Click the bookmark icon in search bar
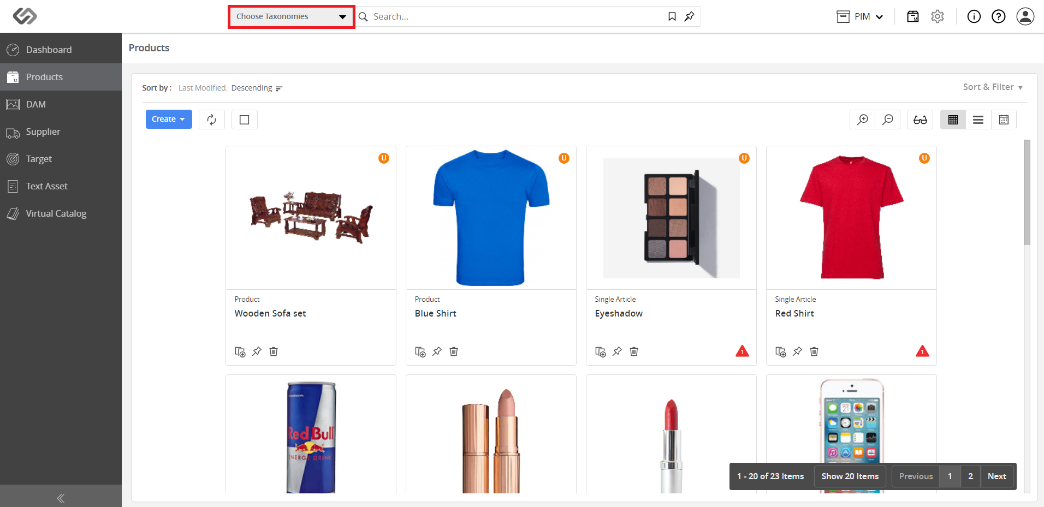 (672, 16)
